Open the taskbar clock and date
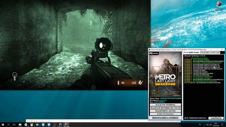 [216, 125]
